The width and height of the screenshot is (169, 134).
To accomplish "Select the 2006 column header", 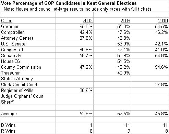I will coord(125,21).
